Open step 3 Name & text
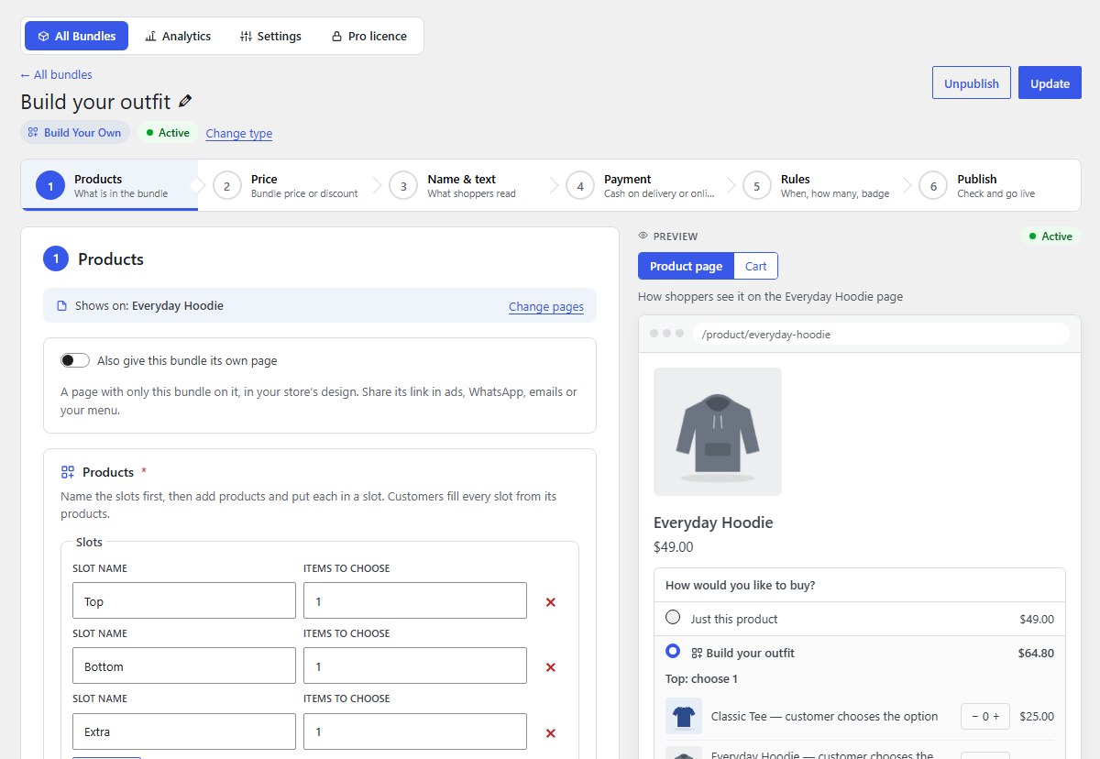 463,185
